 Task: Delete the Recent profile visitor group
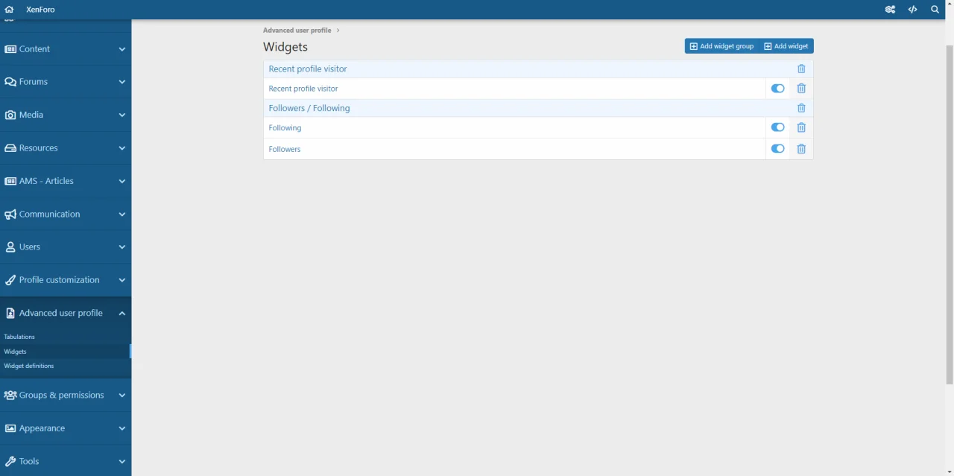point(801,69)
